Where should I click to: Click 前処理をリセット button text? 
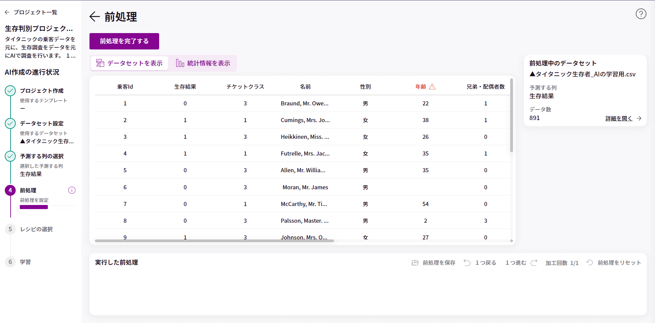619,263
